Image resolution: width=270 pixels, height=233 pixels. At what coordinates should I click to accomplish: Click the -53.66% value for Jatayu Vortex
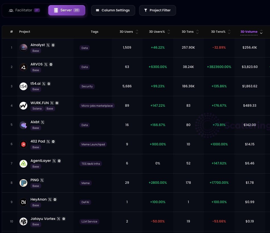[219, 221]
